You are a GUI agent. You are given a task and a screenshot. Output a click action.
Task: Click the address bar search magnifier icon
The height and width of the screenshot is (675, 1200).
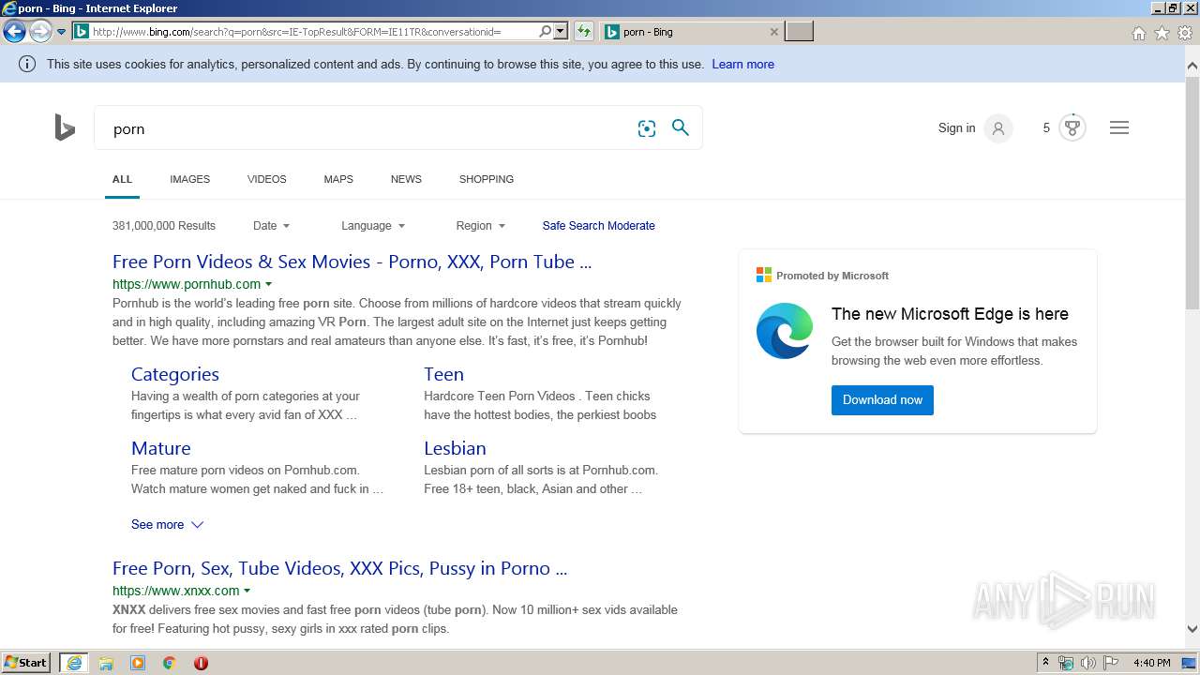(546, 32)
